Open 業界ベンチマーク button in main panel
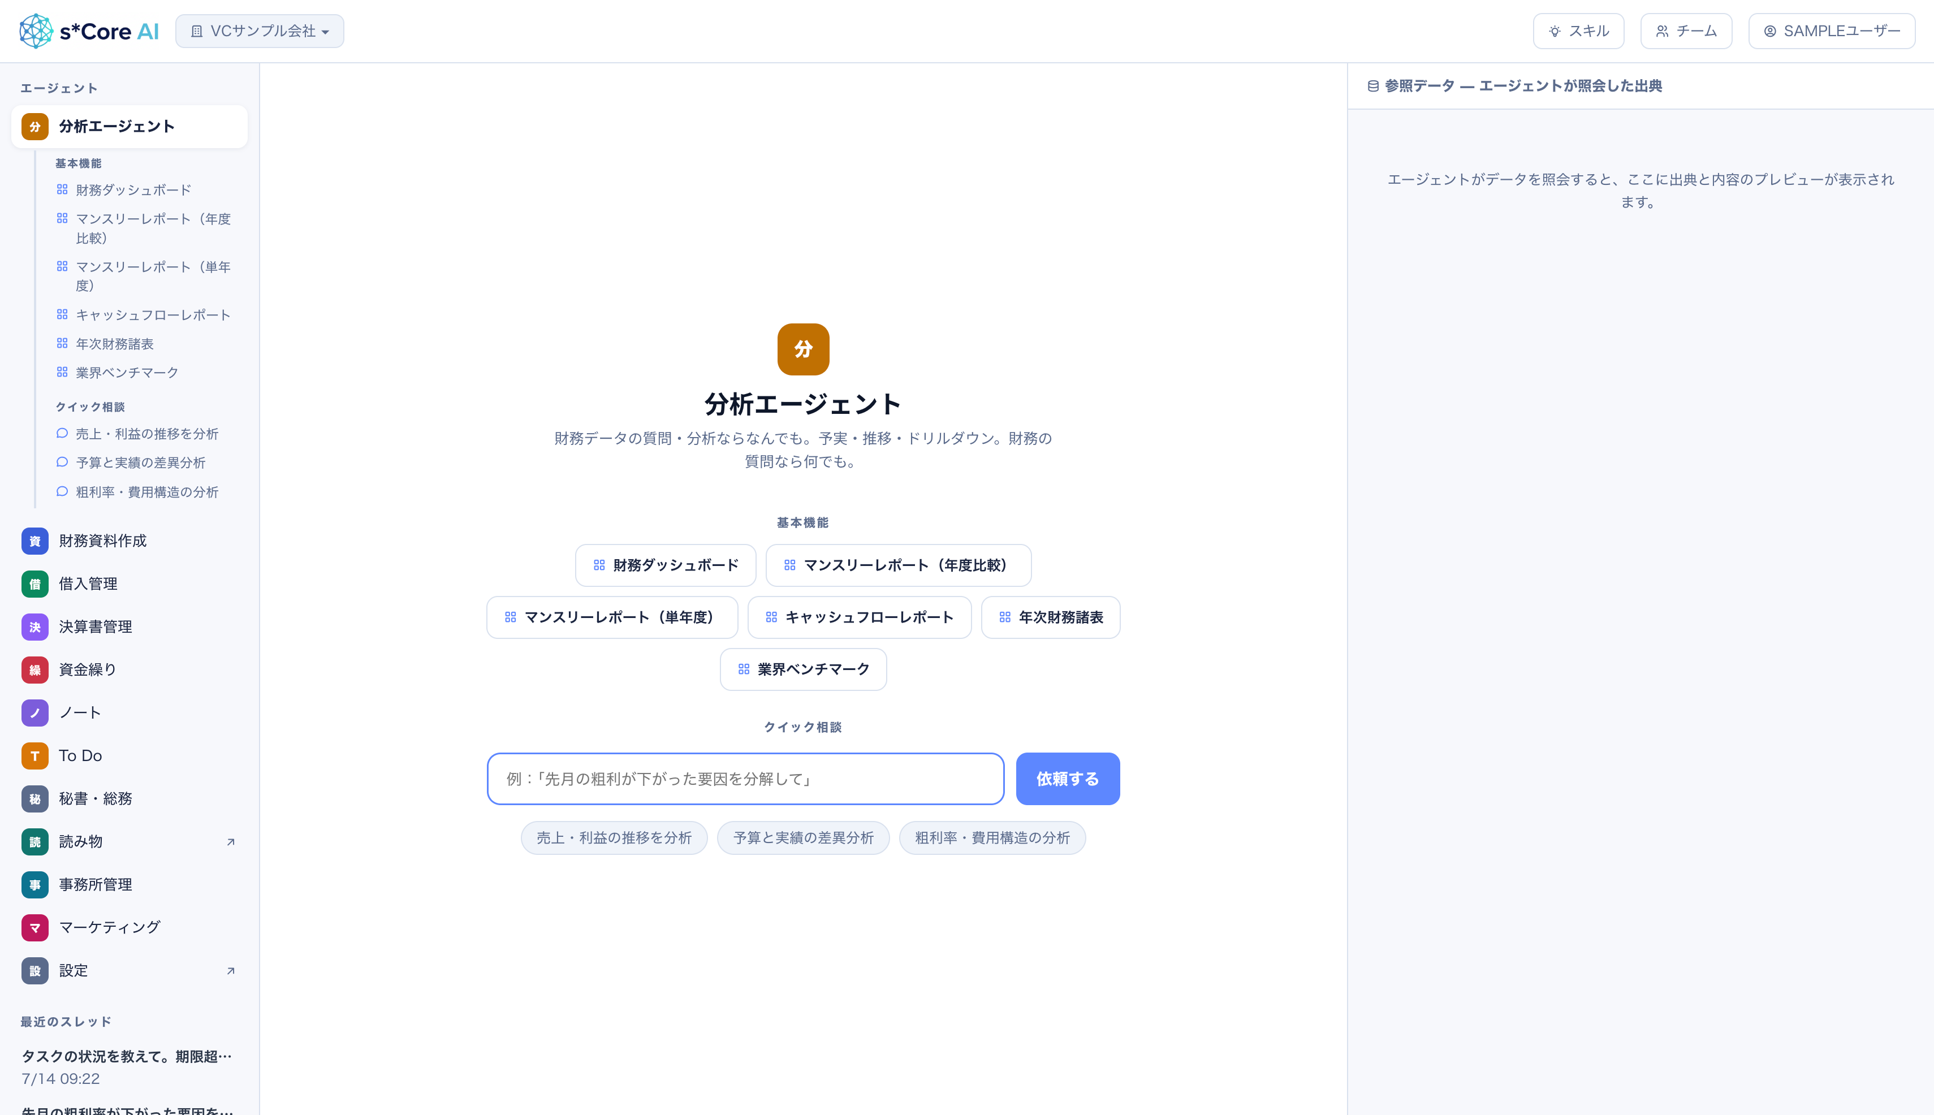 (x=802, y=669)
